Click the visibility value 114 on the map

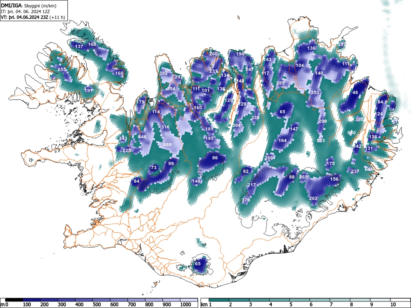click(156, 112)
